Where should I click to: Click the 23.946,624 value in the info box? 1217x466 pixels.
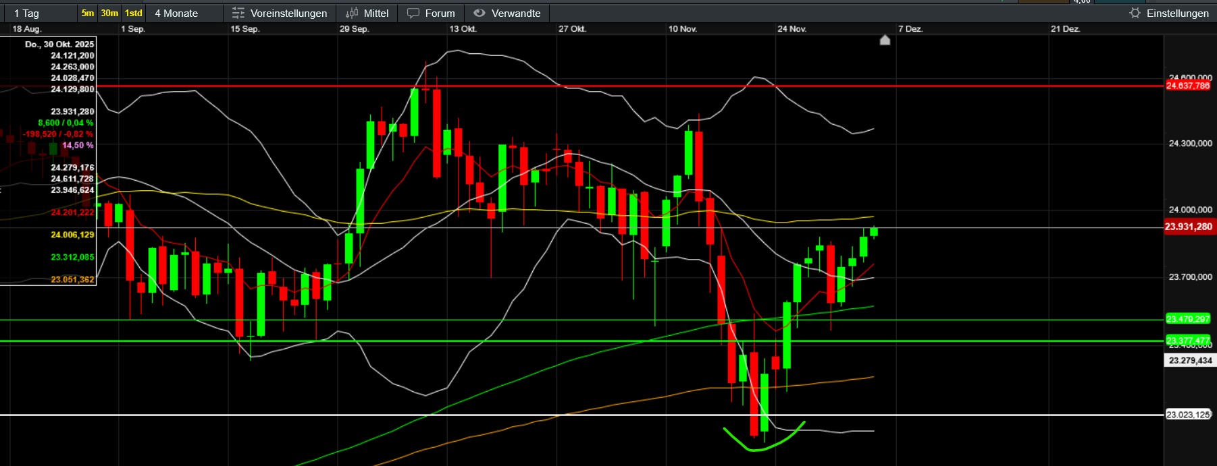(72, 190)
